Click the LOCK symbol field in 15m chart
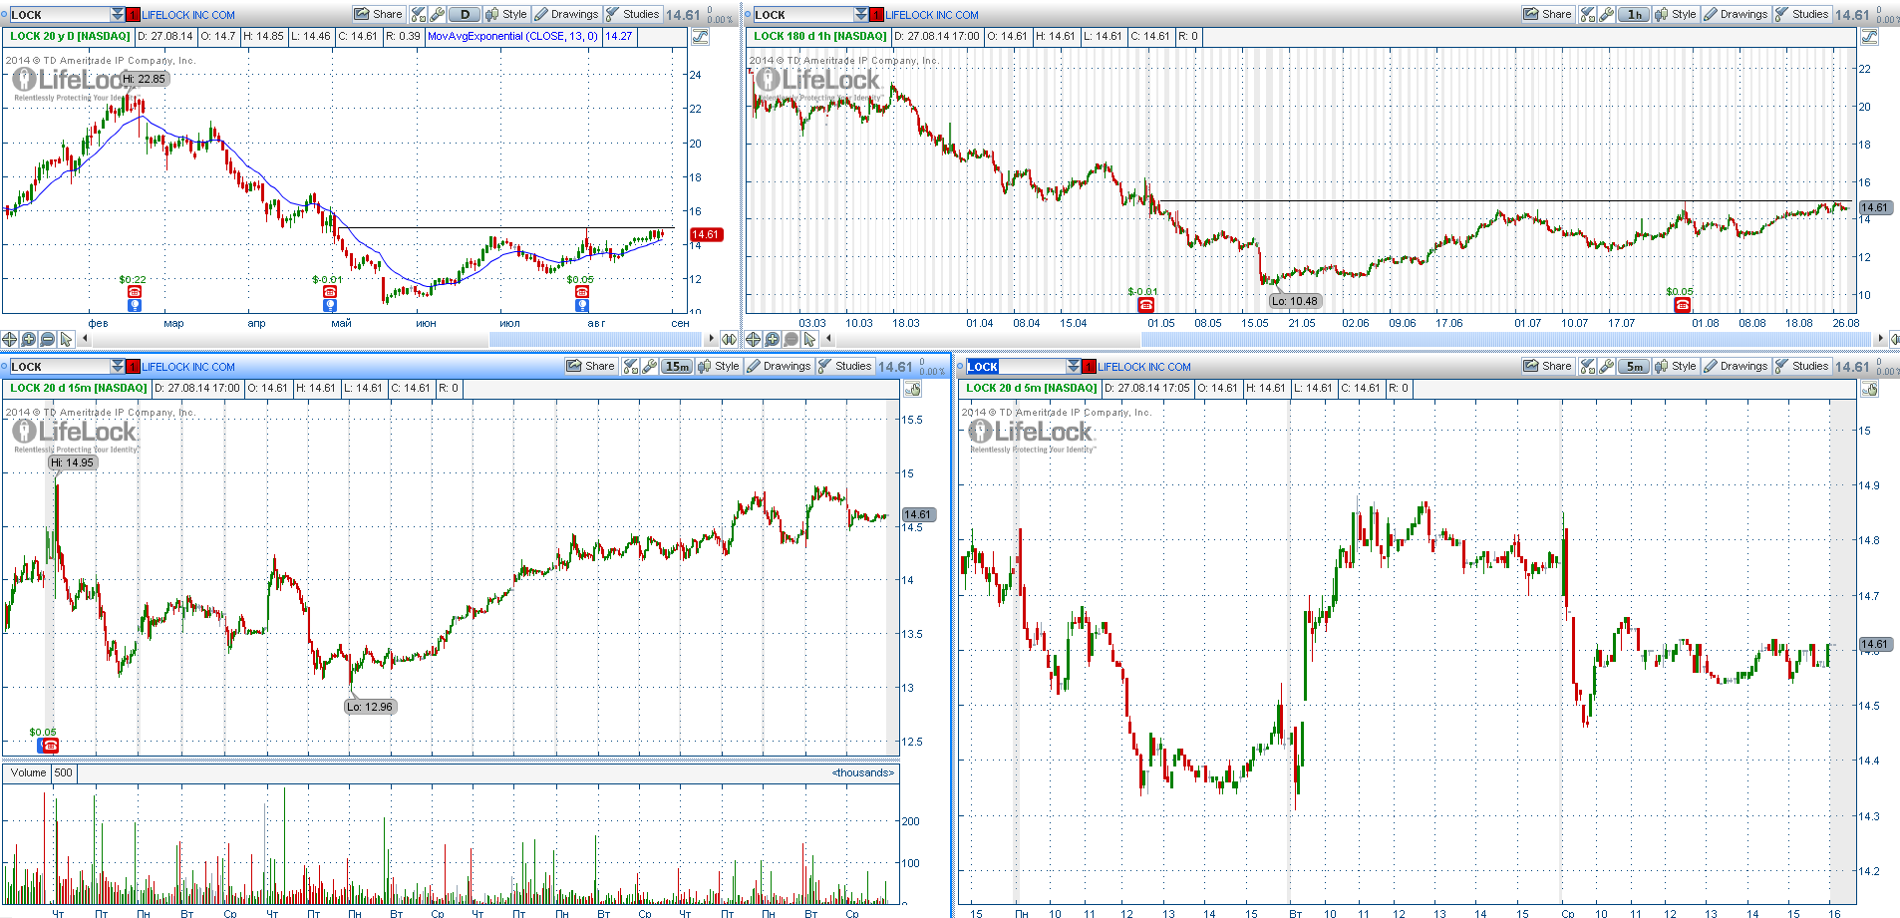 click(59, 366)
